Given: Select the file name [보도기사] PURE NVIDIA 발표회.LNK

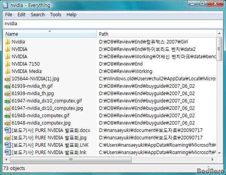Looking at the screenshot, I should click(x=50, y=145).
